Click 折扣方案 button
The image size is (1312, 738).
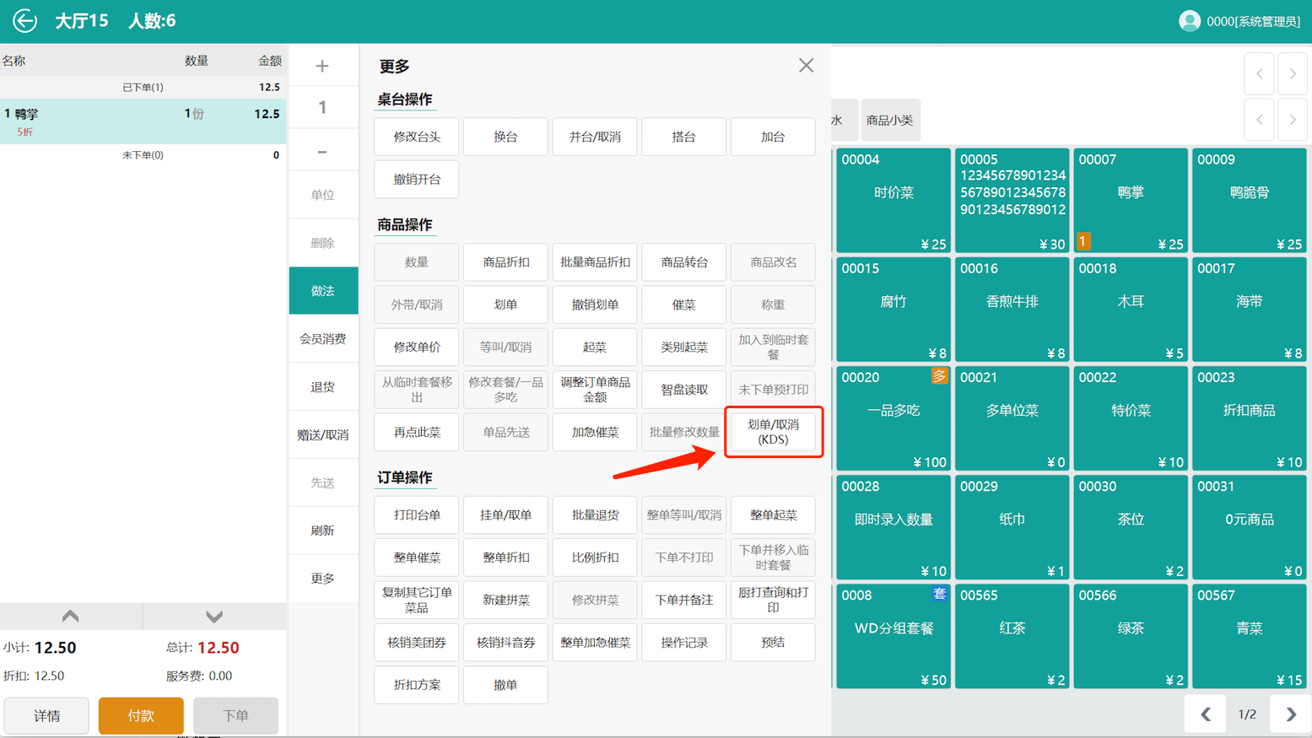pos(417,685)
